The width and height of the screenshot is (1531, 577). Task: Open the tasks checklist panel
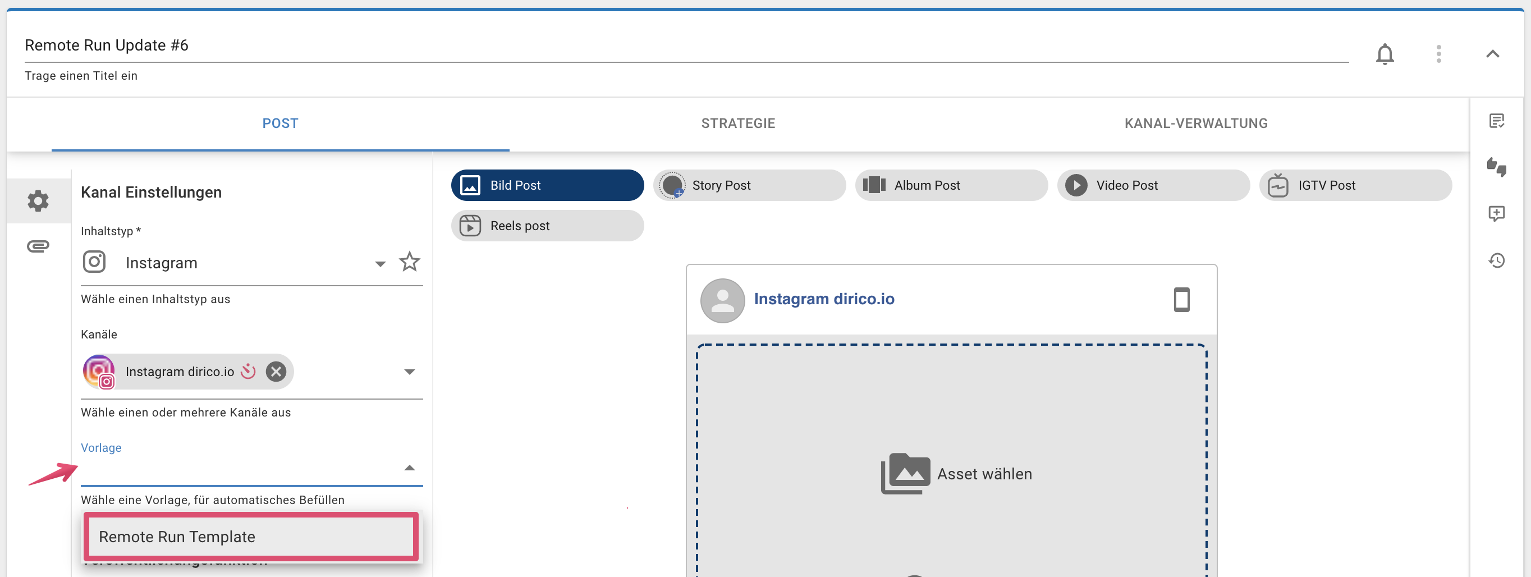click(1497, 121)
